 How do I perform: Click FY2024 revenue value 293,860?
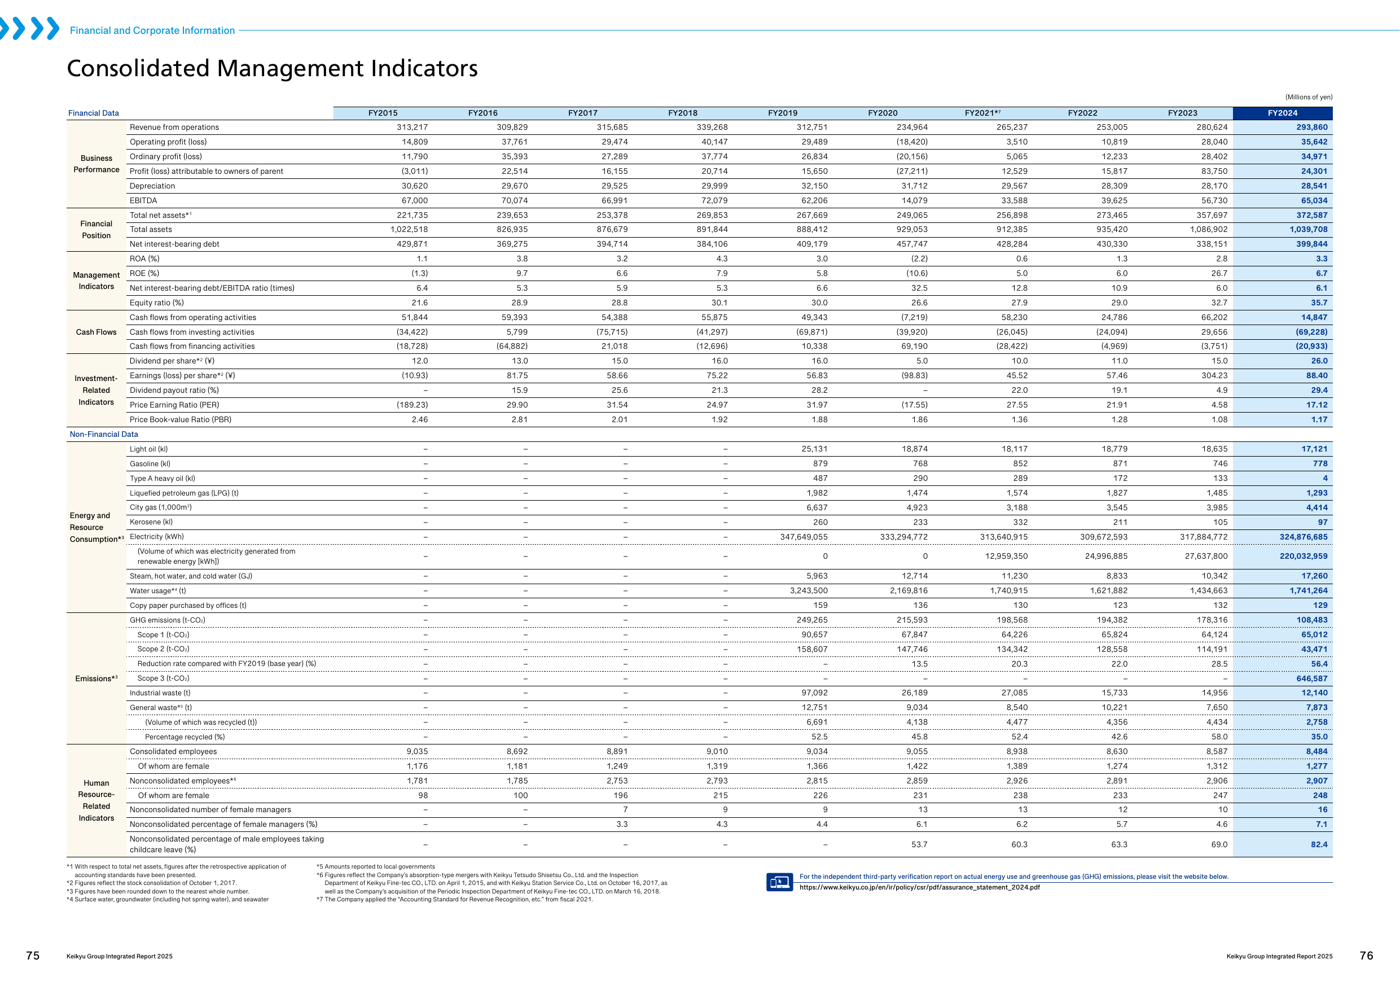click(x=1311, y=128)
